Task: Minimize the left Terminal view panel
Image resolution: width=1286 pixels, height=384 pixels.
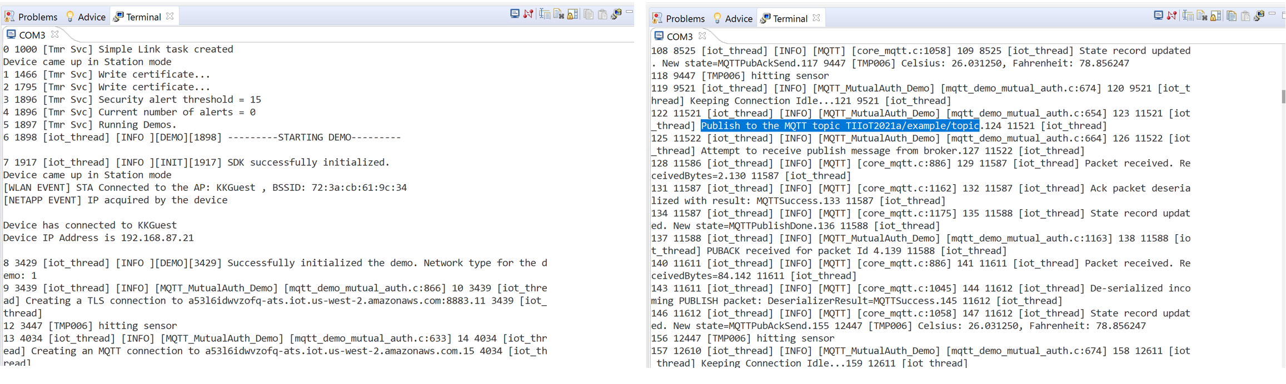Action: [x=630, y=12]
